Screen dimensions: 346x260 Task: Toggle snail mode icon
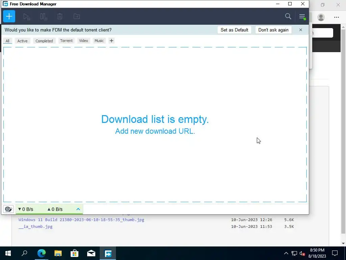click(8, 209)
